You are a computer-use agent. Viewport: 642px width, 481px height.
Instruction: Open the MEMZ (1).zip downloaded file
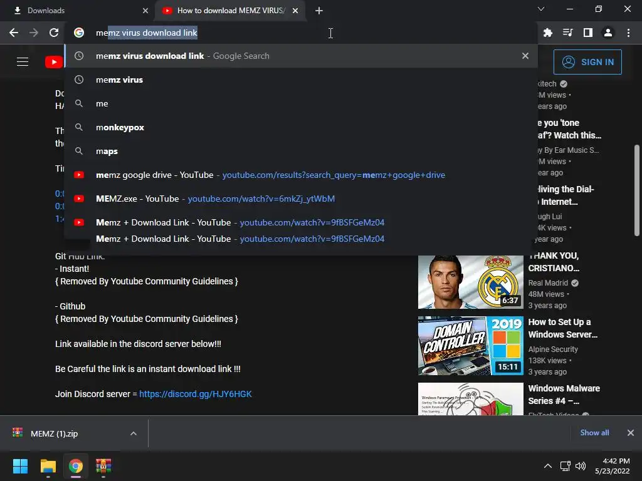click(x=54, y=433)
